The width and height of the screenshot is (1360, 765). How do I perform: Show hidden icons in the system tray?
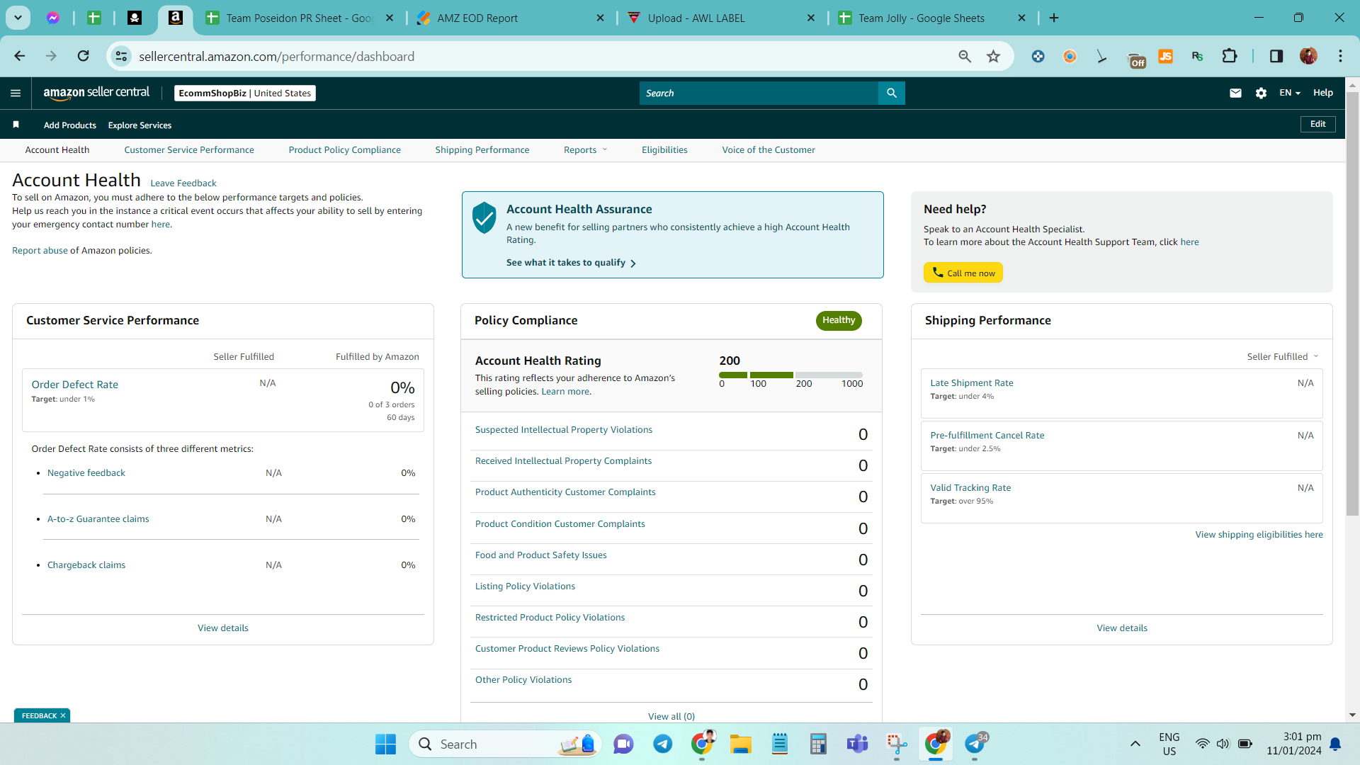[1135, 744]
